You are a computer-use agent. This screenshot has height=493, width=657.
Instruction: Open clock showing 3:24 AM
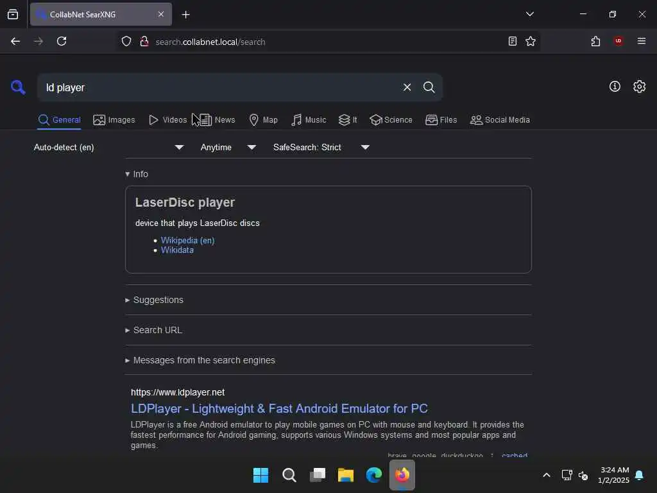coord(614,475)
